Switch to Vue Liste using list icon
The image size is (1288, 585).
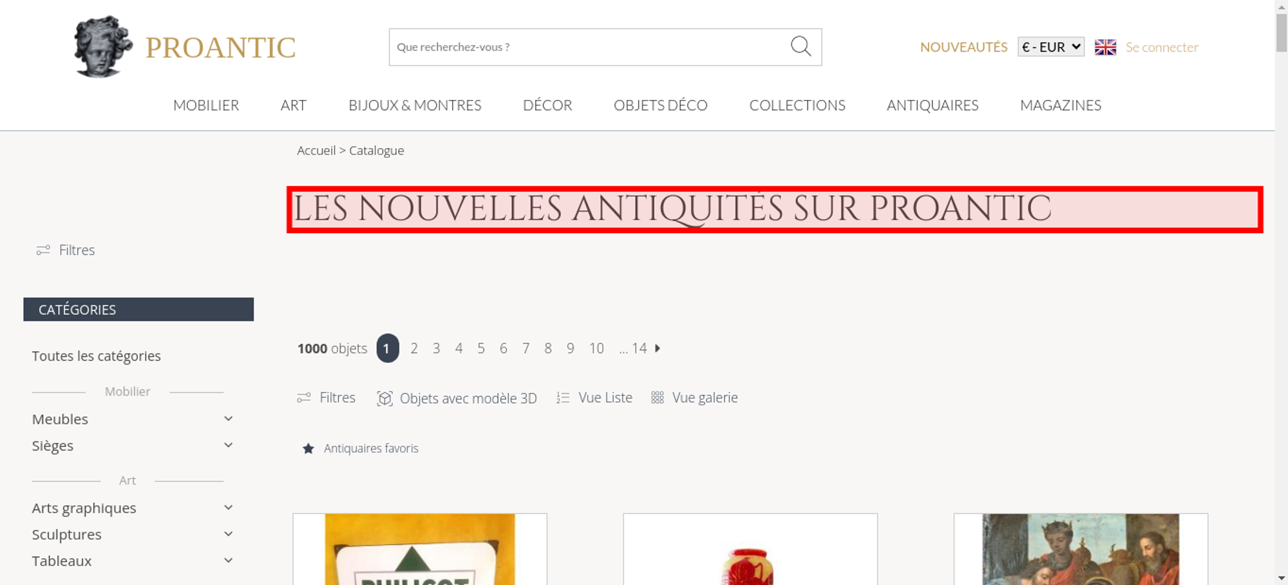click(x=563, y=398)
